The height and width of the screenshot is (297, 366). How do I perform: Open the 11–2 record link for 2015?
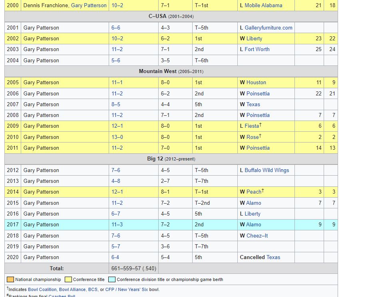click(x=117, y=203)
